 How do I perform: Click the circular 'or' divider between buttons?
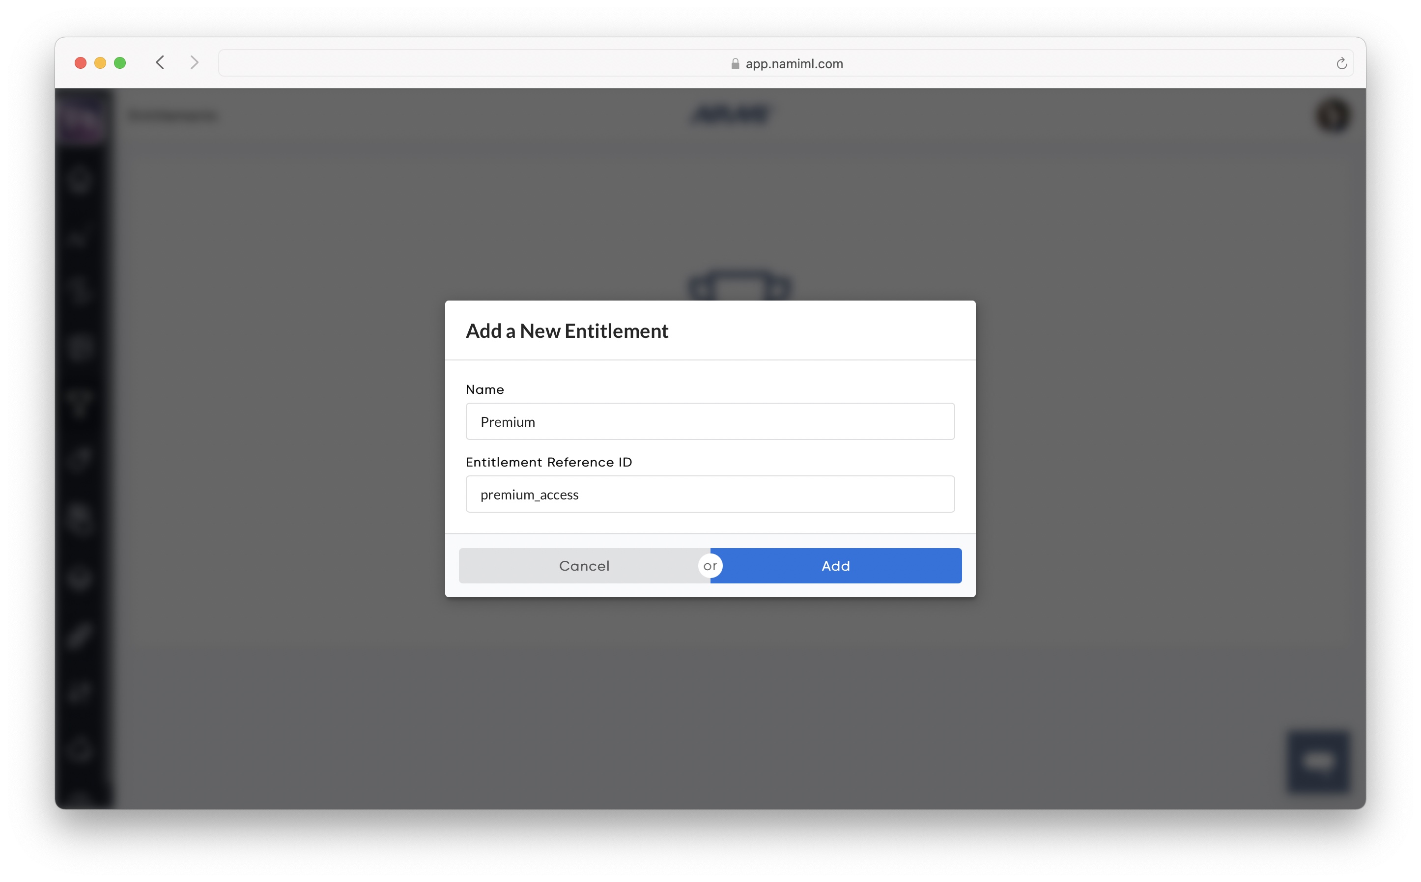(x=710, y=565)
